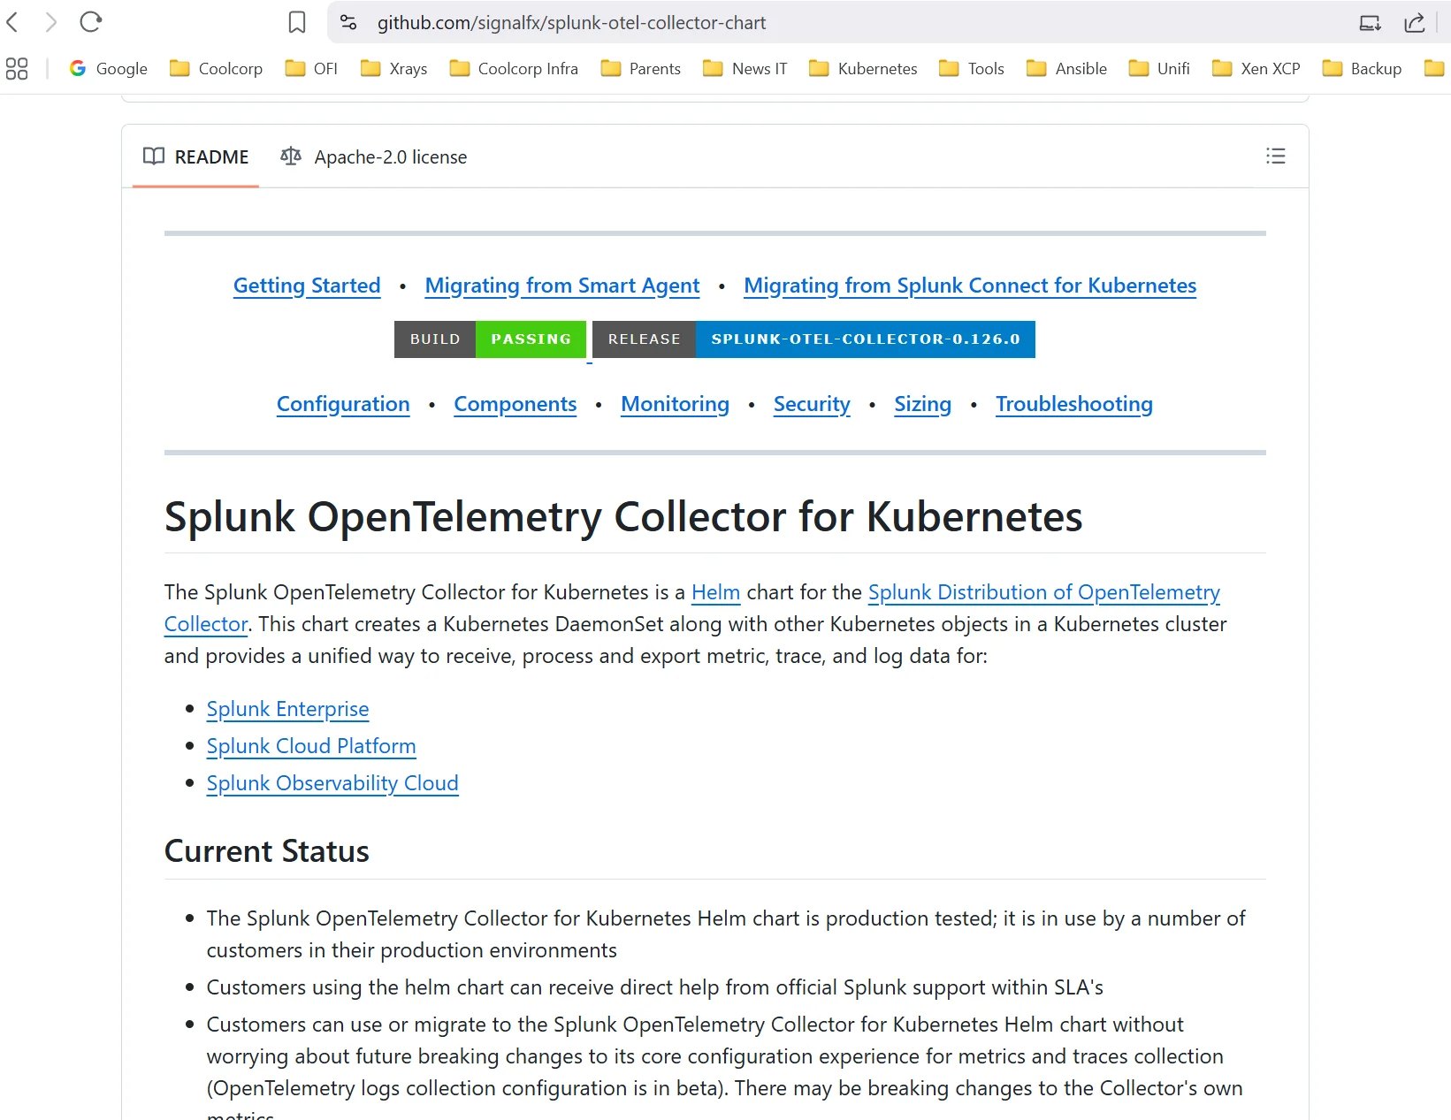The image size is (1451, 1120).
Task: Open site information icon in address bar
Action: [348, 22]
